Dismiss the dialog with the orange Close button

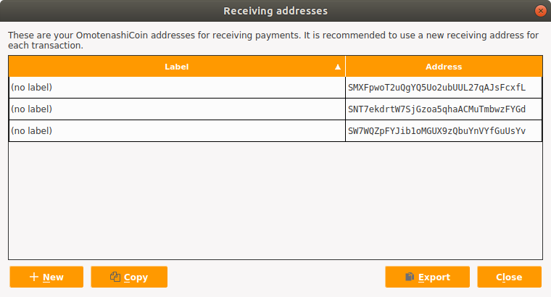click(x=509, y=277)
